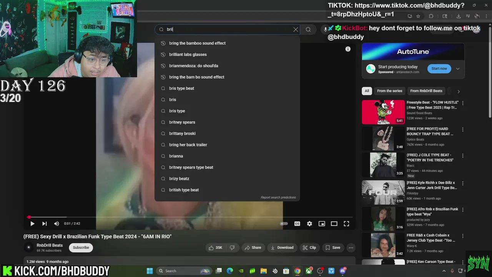
Task: Dislike the video
Action: [232, 248]
